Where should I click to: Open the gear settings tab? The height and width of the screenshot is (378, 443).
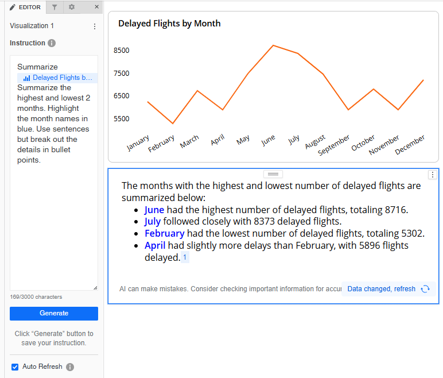tap(72, 7)
